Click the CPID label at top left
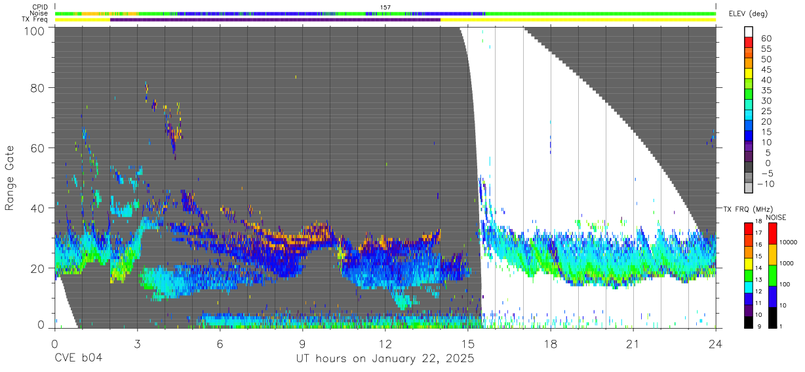Viewport: 805px width, 372px height. [40, 7]
